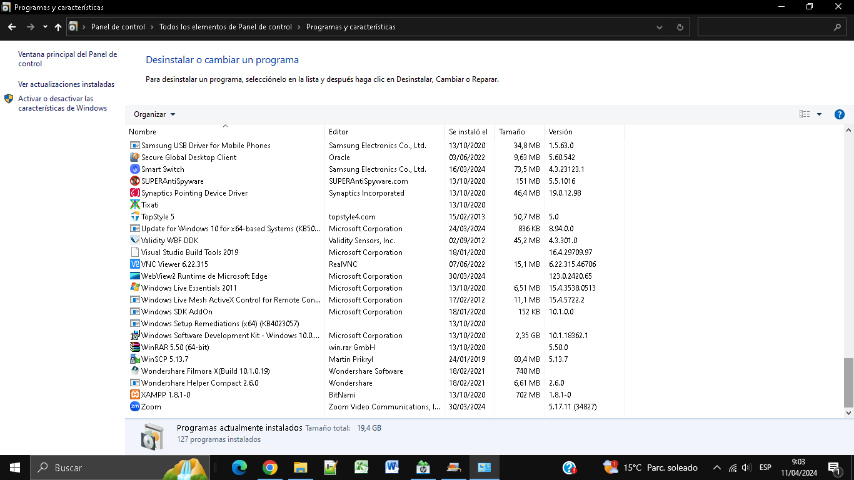This screenshot has width=854, height=480.
Task: Click the SUPERAntiSpyware program icon
Action: [x=134, y=181]
